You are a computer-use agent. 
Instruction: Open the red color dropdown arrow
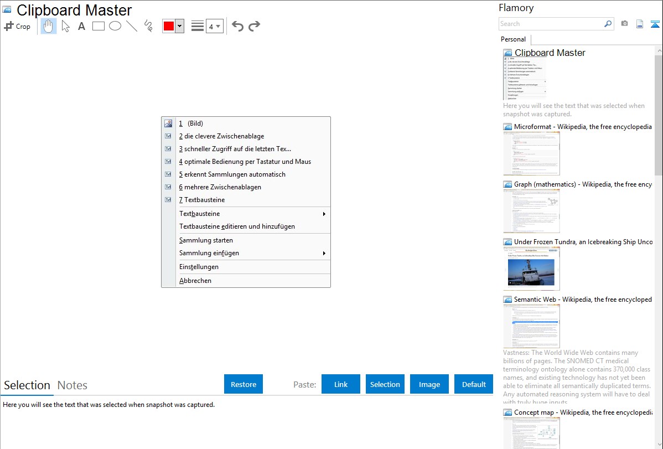180,26
